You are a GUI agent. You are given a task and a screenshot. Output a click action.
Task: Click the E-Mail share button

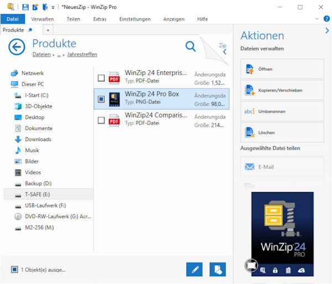click(282, 167)
